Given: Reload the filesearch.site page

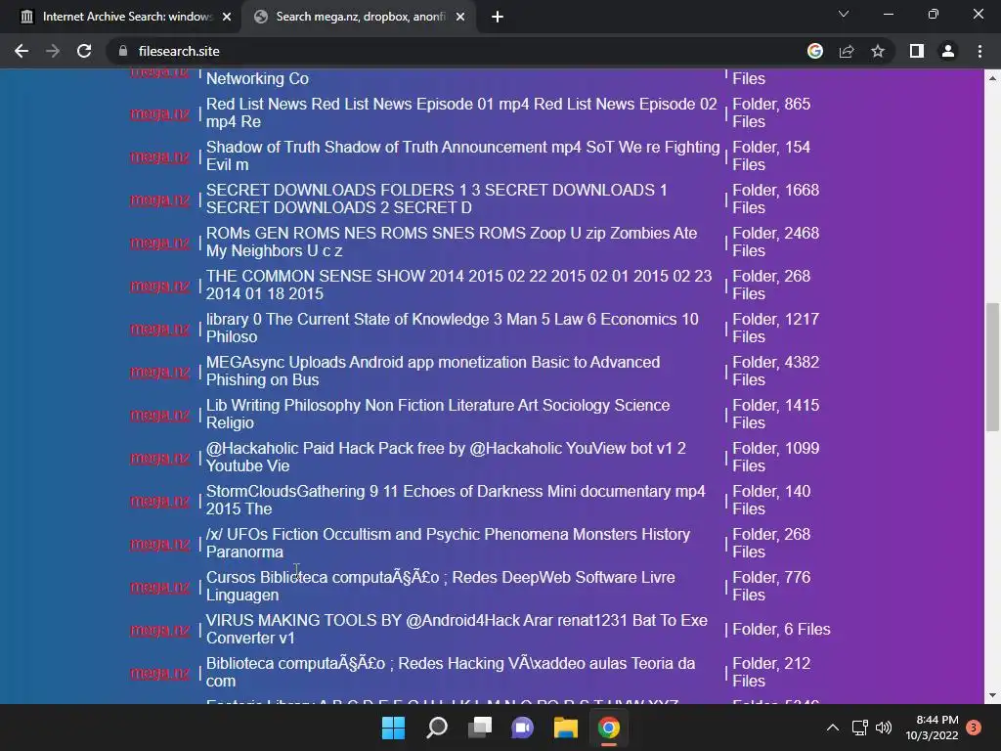Looking at the screenshot, I should pos(84,51).
